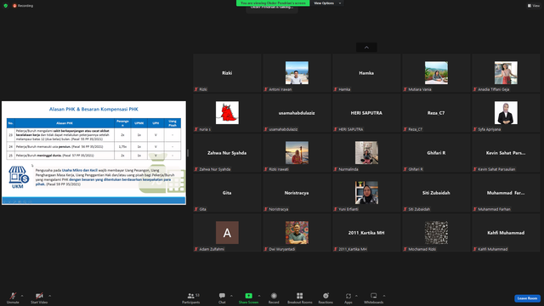544x306 pixels.
Task: Click the 2011_Kartika MH tile
Action: (366, 232)
